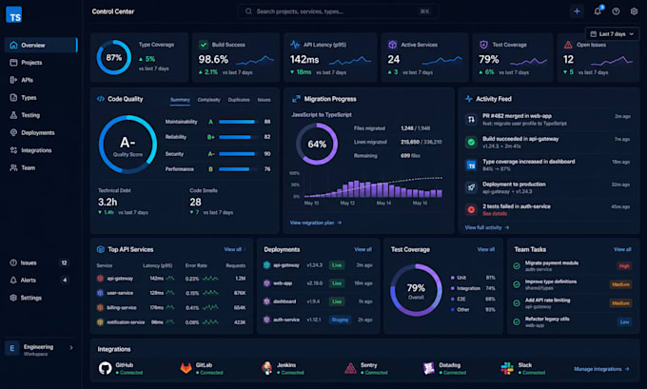Click See details for failed tests
This screenshot has width=647, height=389.
495,214
